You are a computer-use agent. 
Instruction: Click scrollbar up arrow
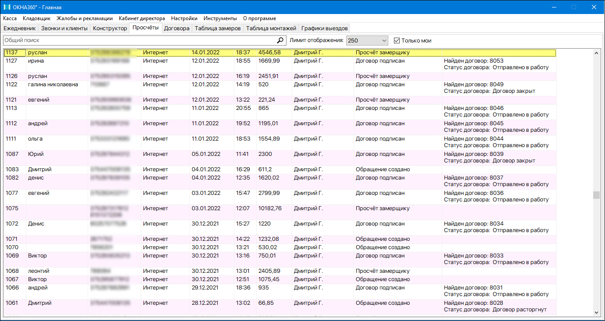click(596, 53)
